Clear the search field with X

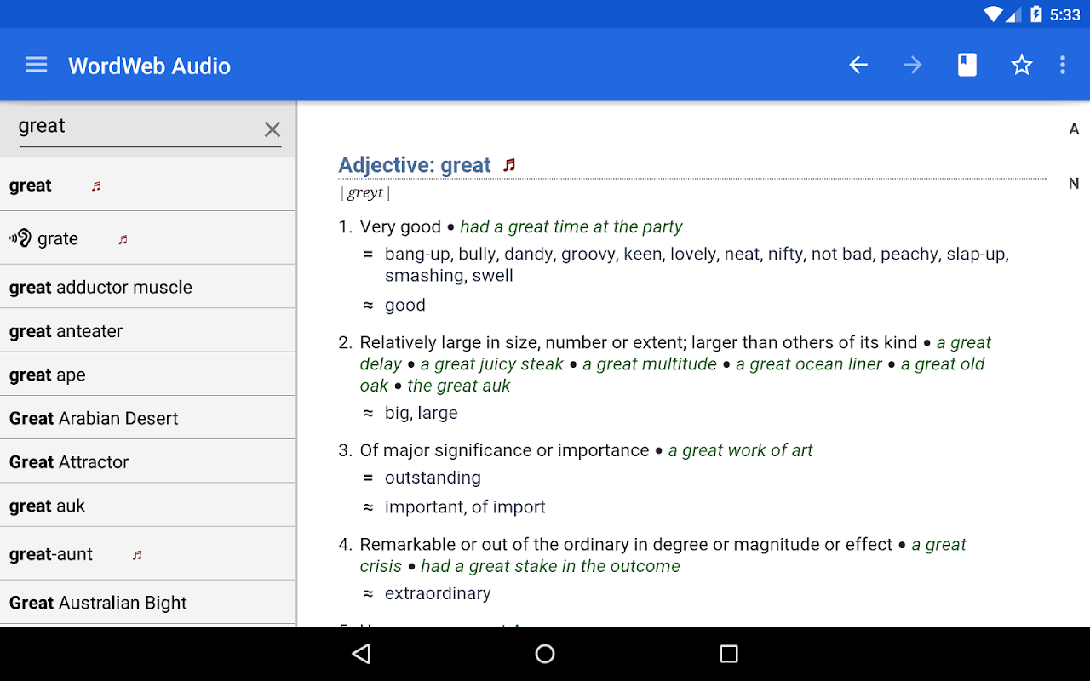(272, 129)
